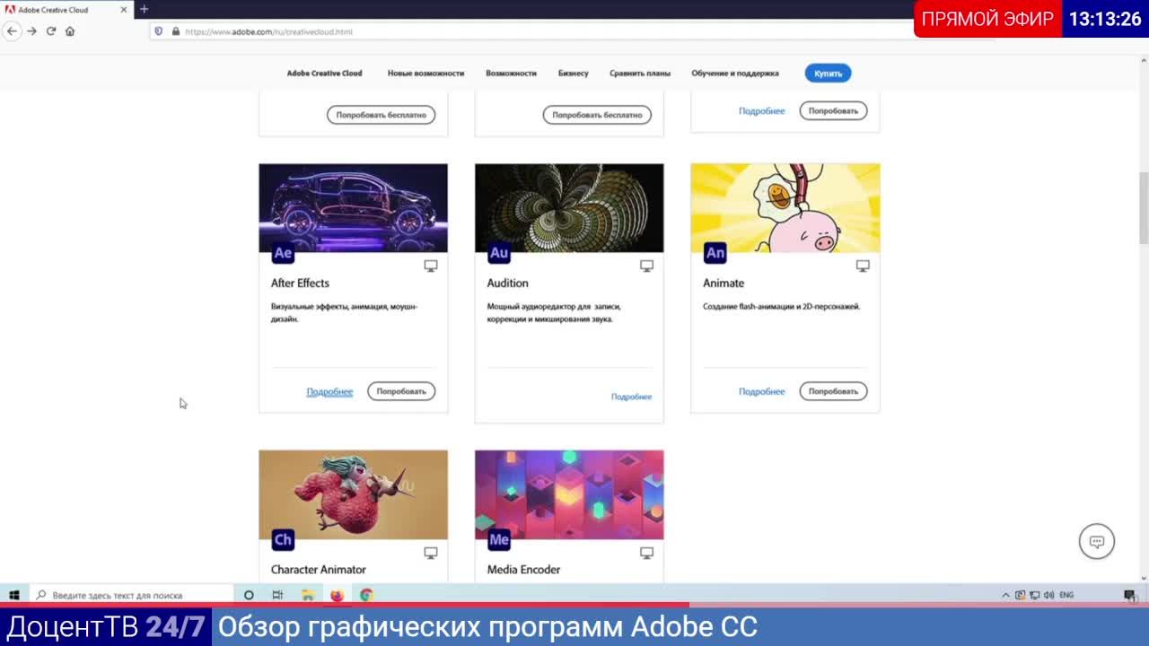Click Попробовать on After Effects card

click(x=401, y=391)
